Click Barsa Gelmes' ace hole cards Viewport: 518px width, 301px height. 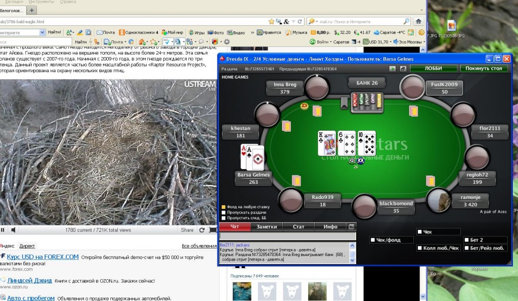pyautogui.click(x=252, y=157)
